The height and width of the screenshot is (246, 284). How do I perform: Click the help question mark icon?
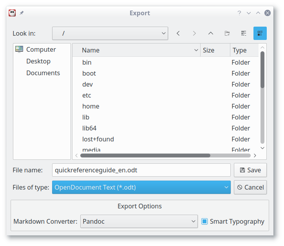(x=239, y=13)
